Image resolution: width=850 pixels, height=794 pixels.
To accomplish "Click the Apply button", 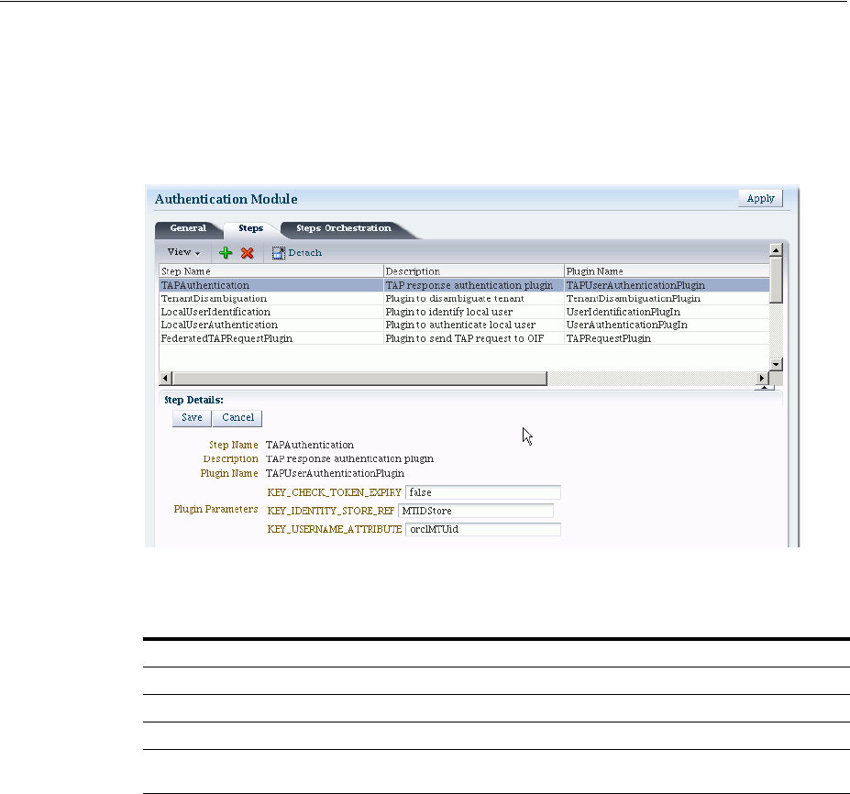I will pos(760,198).
